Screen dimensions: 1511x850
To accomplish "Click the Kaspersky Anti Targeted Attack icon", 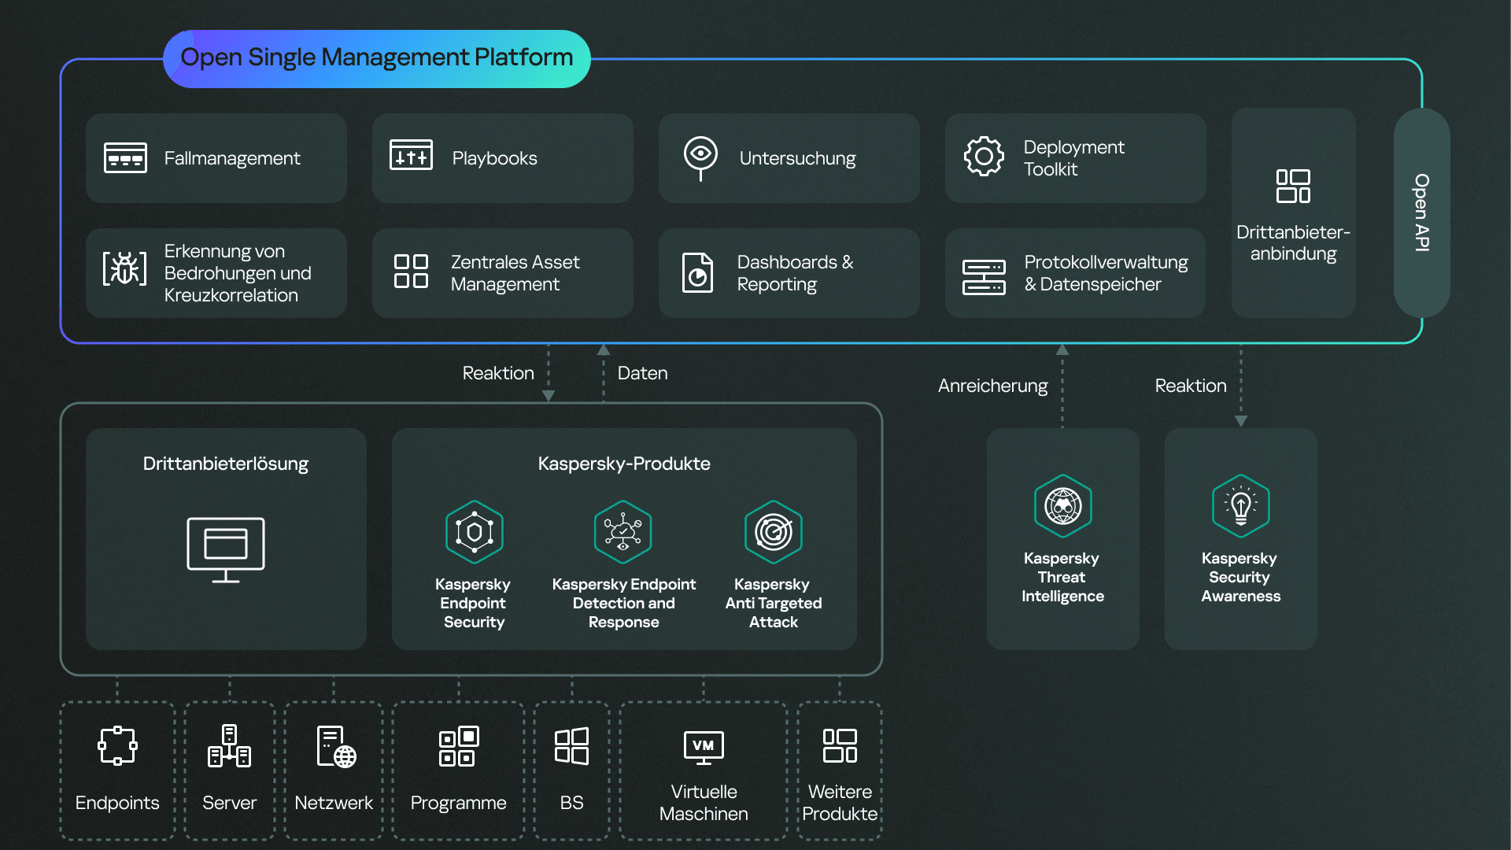I will (774, 532).
